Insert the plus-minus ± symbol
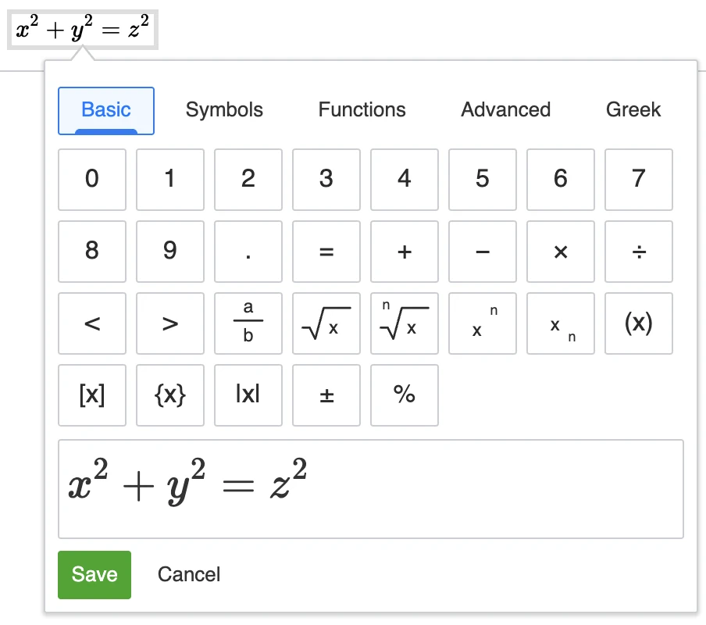Screen dimensions: 706x625 326,395
